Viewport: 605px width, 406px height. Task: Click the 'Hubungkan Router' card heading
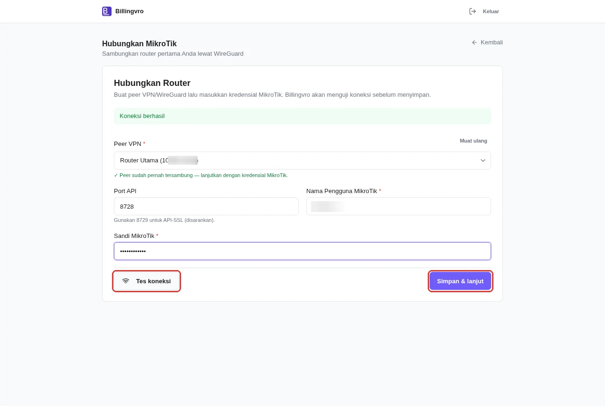click(x=152, y=83)
